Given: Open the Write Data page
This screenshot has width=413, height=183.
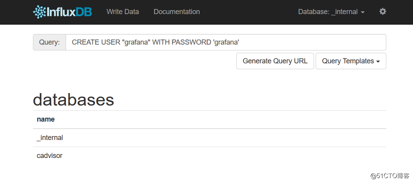Looking at the screenshot, I should coord(123,12).
